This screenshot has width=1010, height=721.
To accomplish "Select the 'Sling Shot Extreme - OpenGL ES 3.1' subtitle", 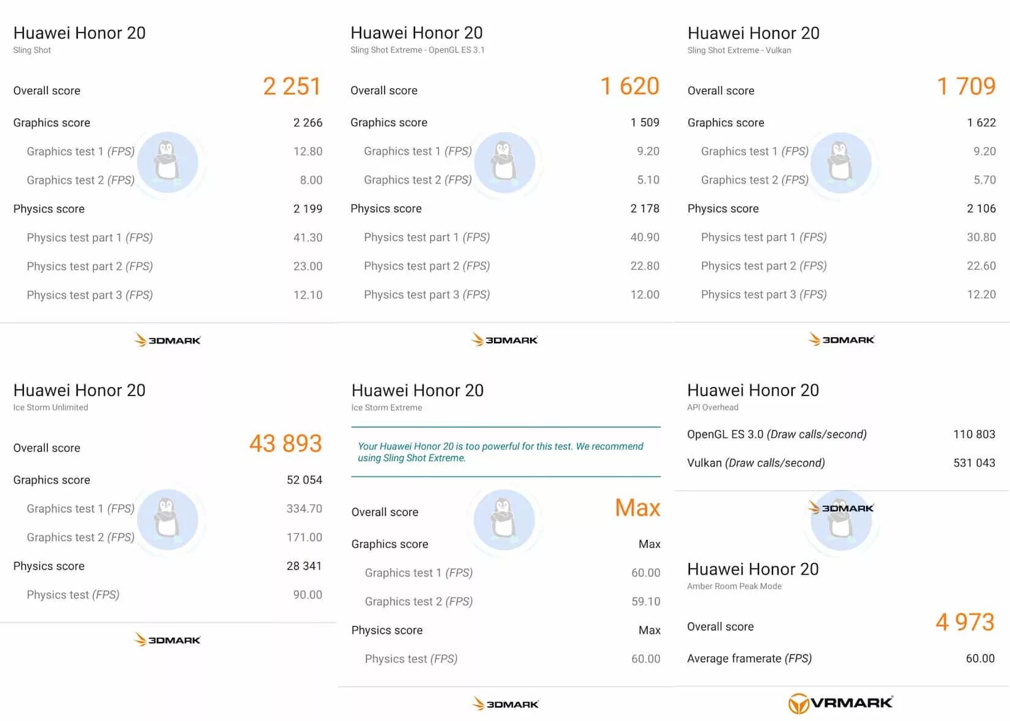I will click(417, 50).
